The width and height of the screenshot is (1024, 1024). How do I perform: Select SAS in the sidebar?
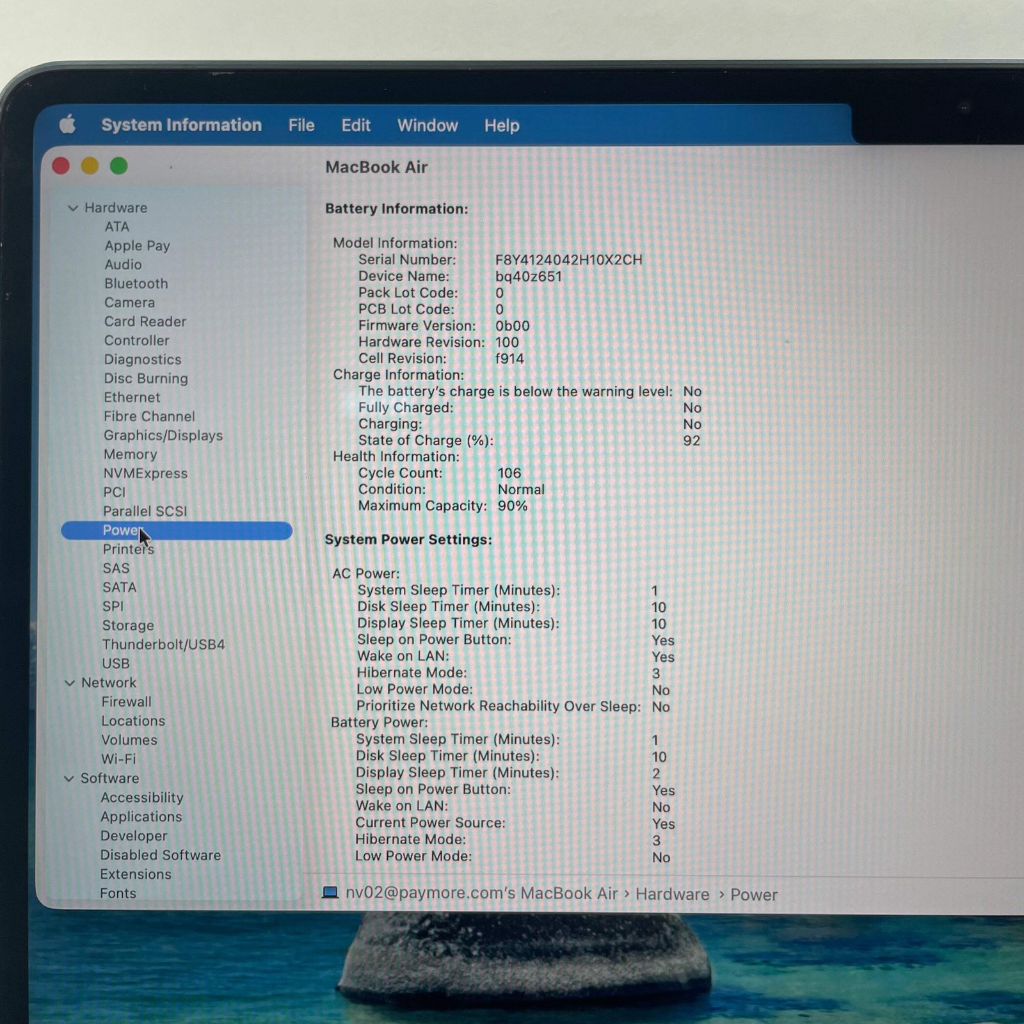click(x=116, y=568)
